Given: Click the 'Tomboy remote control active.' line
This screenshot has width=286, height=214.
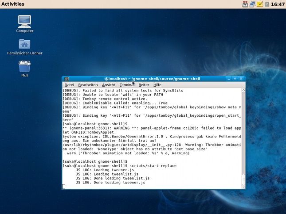Looking at the screenshot, I should point(105,99).
